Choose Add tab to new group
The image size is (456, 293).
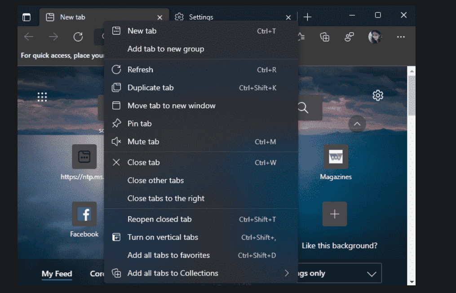pos(201,49)
